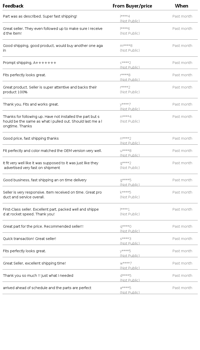
Task: Click buyer name c****2
Action: (125, 63)
